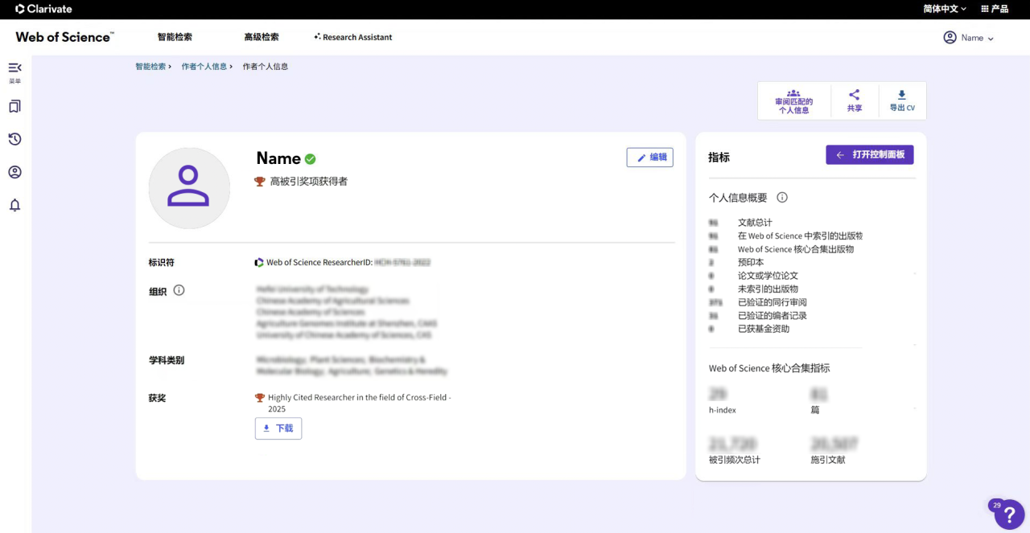Image resolution: width=1030 pixels, height=533 pixels.
Task: Expand the Name account dropdown
Action: pyautogui.click(x=969, y=37)
